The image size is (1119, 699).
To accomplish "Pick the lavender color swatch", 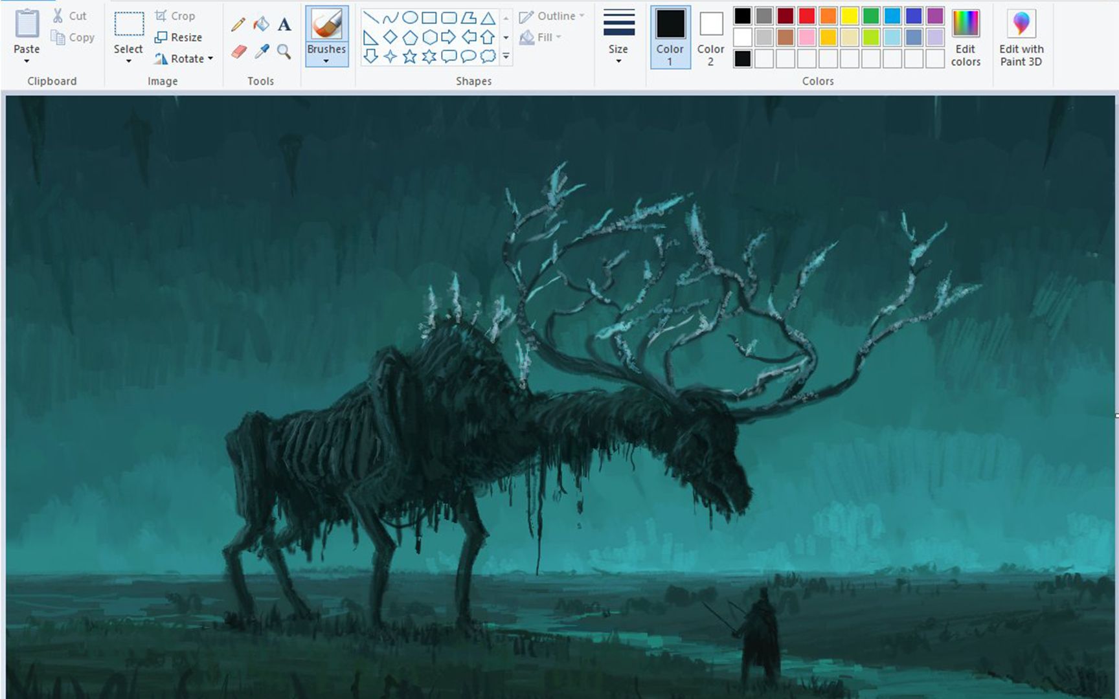I will [935, 37].
